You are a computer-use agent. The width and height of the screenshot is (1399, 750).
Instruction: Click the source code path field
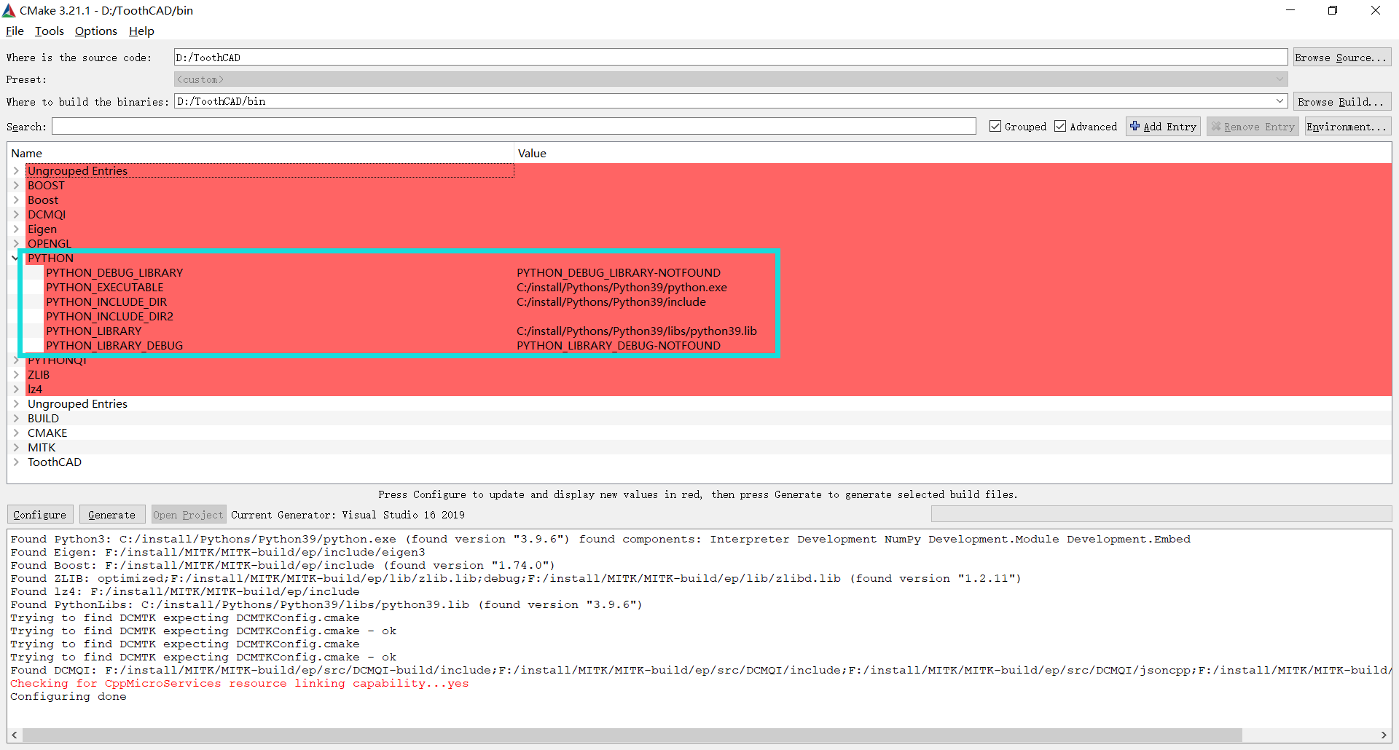pos(730,58)
